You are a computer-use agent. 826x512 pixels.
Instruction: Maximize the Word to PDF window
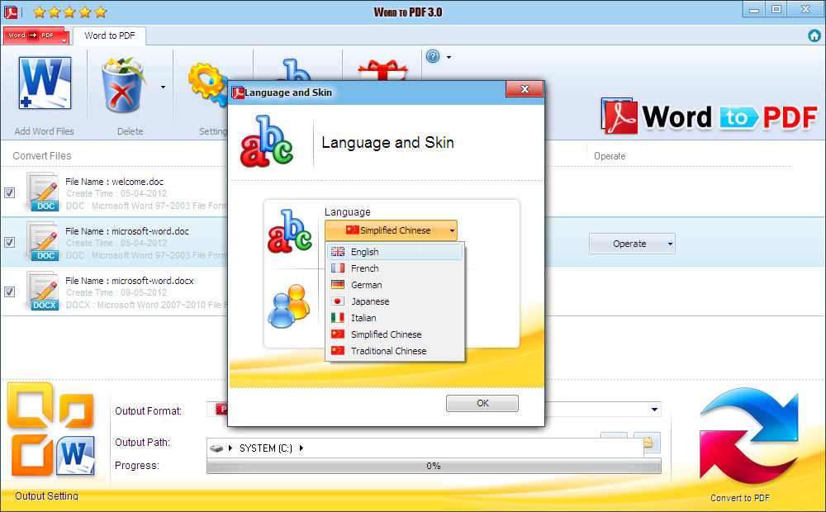[x=776, y=9]
